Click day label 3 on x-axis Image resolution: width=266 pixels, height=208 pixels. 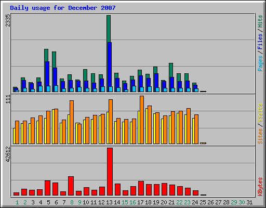(x=33, y=202)
